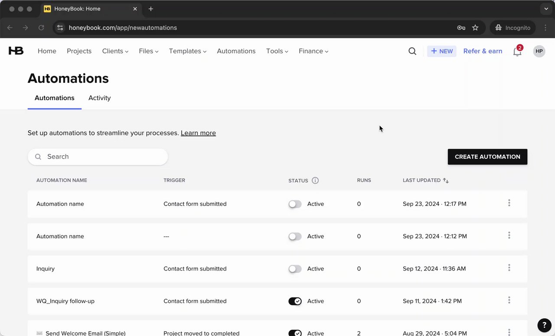Click the HoneyBook logo icon
Screen dimensions: 555x336
pos(16,51)
